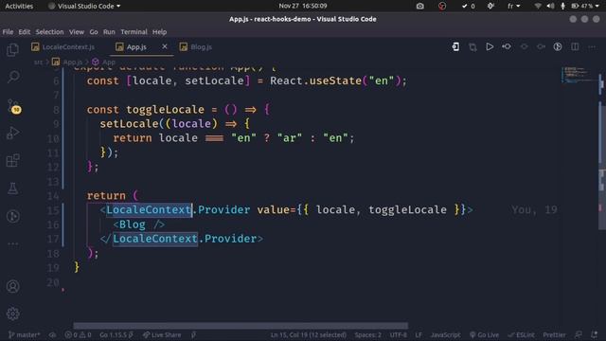Click the clock Nov 27 16:50:09
The height and width of the screenshot is (341, 606).
tap(303, 6)
